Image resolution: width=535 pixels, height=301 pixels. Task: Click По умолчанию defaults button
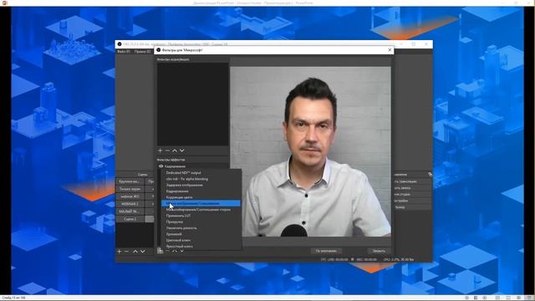(326, 251)
